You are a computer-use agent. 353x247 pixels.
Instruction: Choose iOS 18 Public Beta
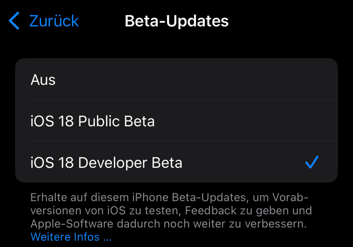177,120
